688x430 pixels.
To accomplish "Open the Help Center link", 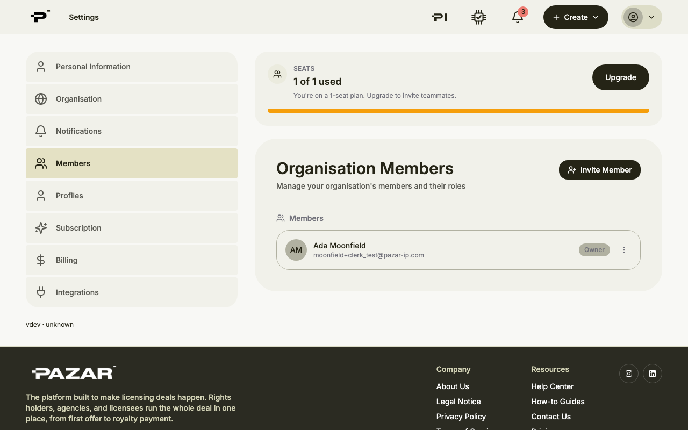I will coord(553,386).
